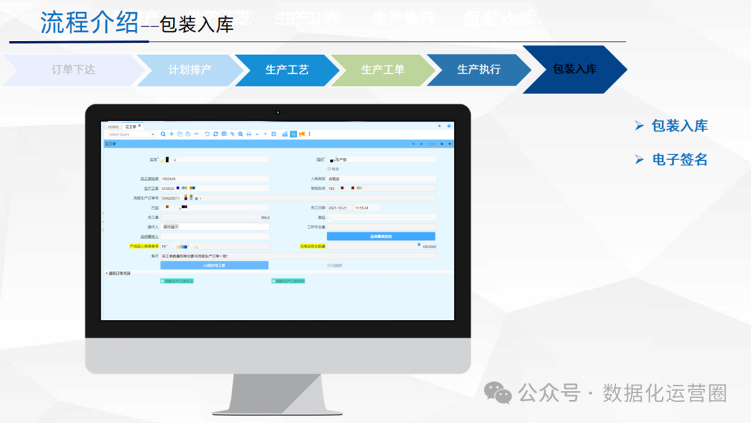Click the 完工报检单 field showing 1002438
This screenshot has height=423, width=751.
click(215, 179)
